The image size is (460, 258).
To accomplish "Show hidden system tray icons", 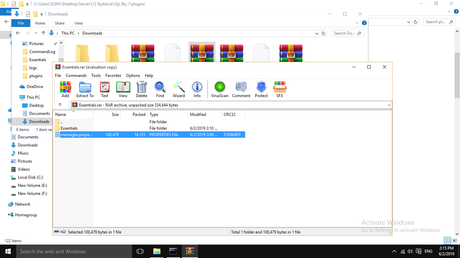I will 394,251.
